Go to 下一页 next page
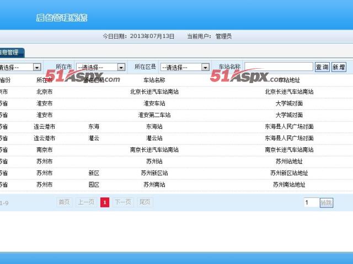Screen dimensions: 353x264 [123, 202]
